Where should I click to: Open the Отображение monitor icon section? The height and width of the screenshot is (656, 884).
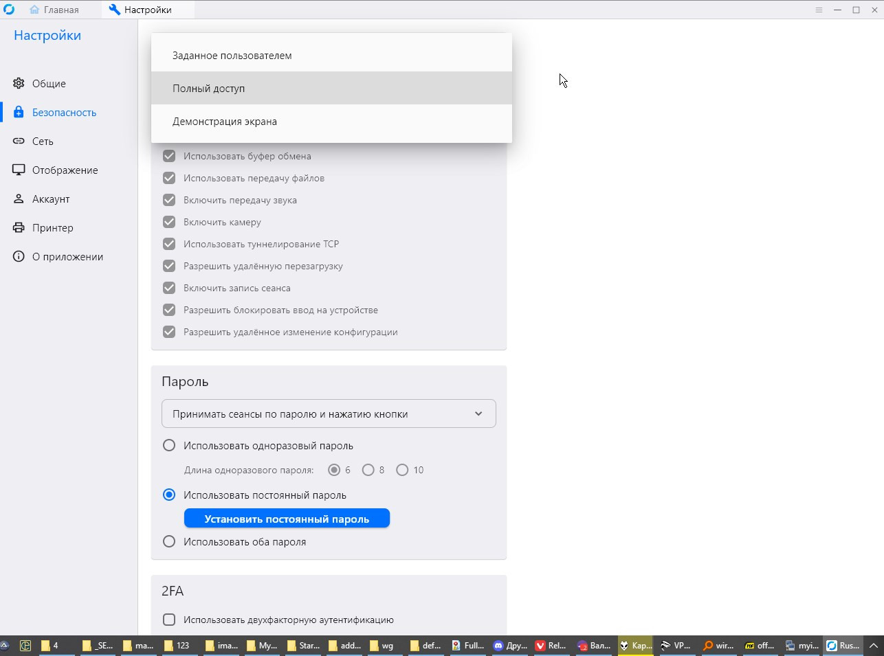pos(19,170)
